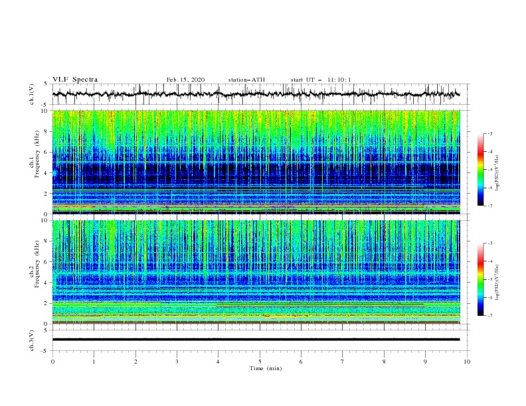
Task: Click the "4" kHz tick of the ch.2 spectrogram
Action: (x=47, y=283)
